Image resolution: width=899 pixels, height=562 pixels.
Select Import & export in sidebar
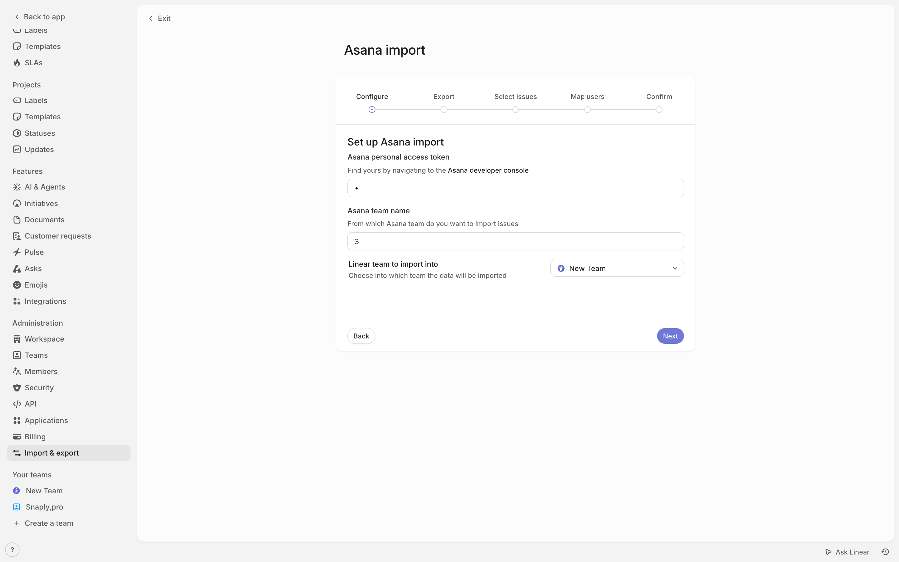point(69,453)
